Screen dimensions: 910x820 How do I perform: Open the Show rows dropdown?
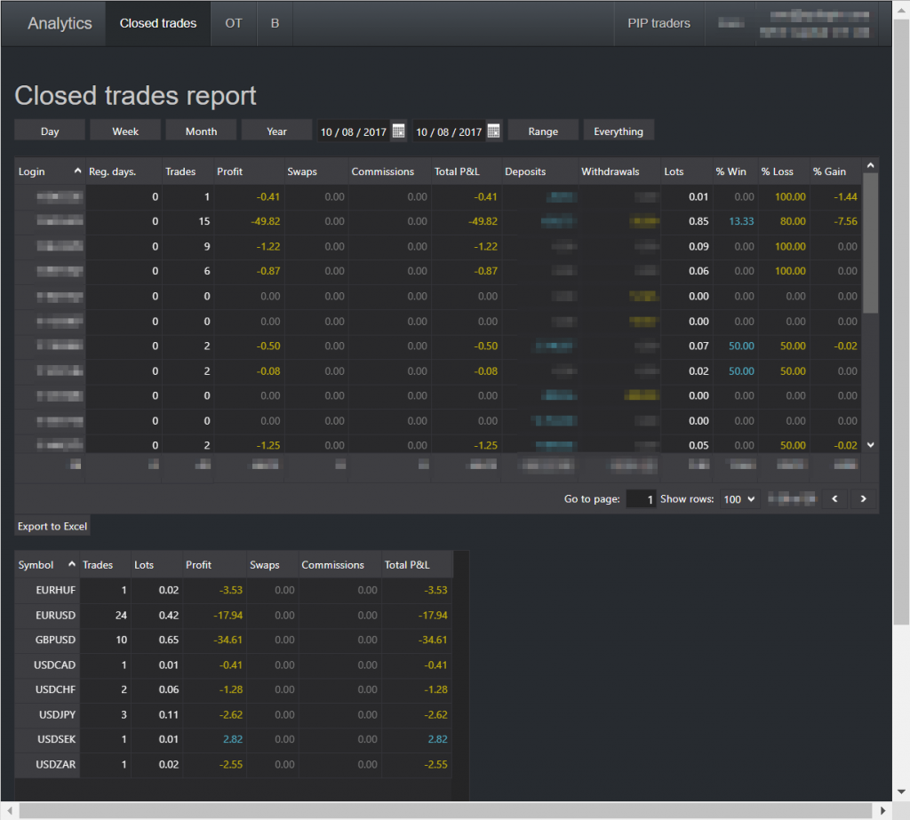[x=738, y=498]
